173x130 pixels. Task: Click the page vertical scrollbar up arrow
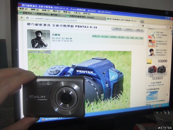[x=171, y=31]
